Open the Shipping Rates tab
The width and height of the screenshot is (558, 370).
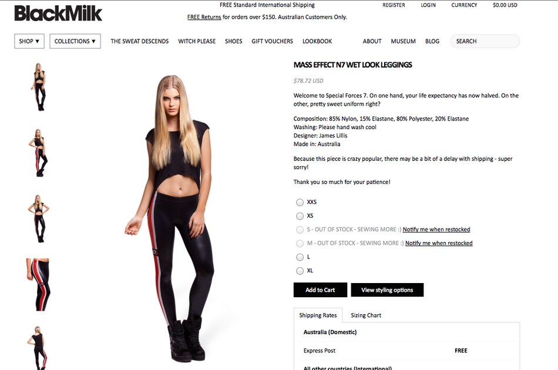click(x=318, y=315)
